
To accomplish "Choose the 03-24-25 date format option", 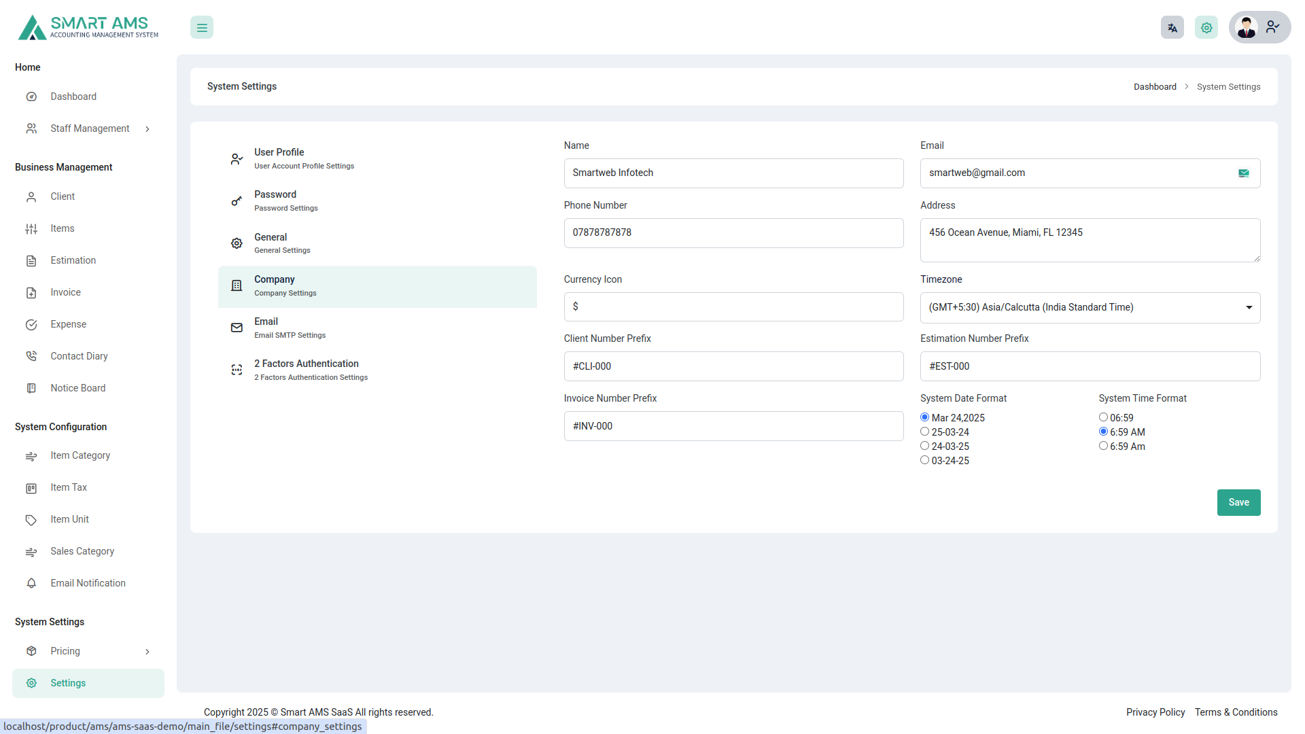I will tap(924, 459).
